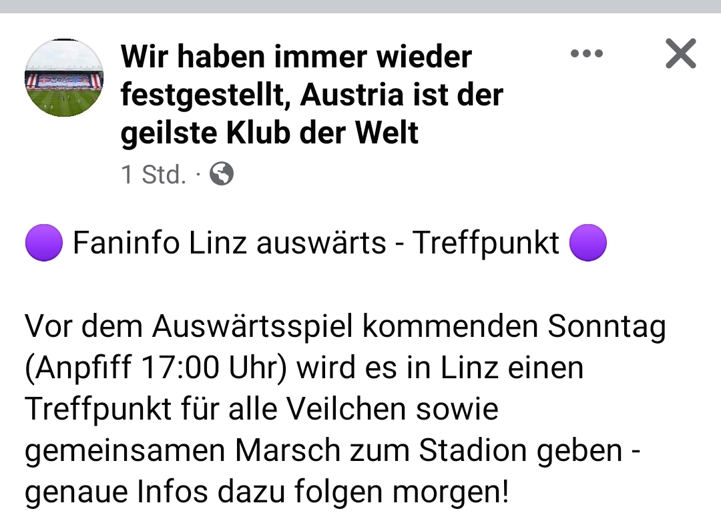Image resolution: width=721 pixels, height=527 pixels.
Task: Close the post with the X icon
Action: [680, 54]
